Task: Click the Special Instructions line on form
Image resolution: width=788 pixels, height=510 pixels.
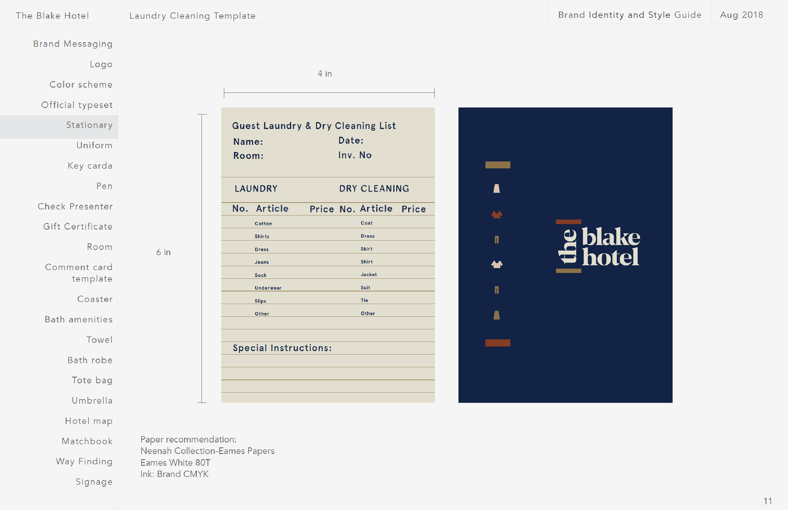Action: (x=282, y=348)
